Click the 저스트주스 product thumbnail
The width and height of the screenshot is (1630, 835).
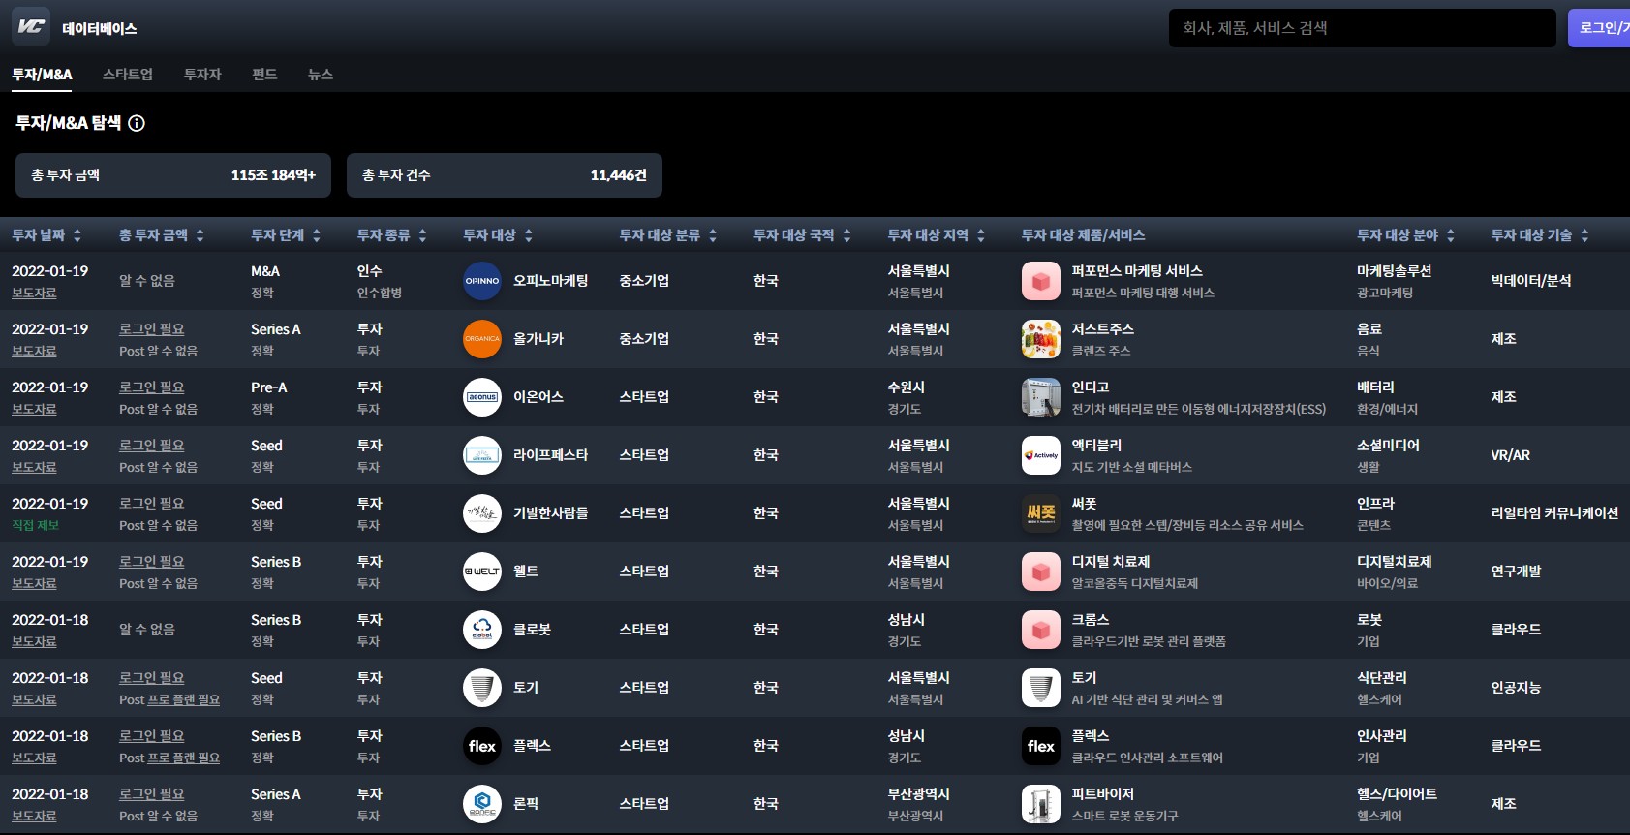[x=1040, y=339]
